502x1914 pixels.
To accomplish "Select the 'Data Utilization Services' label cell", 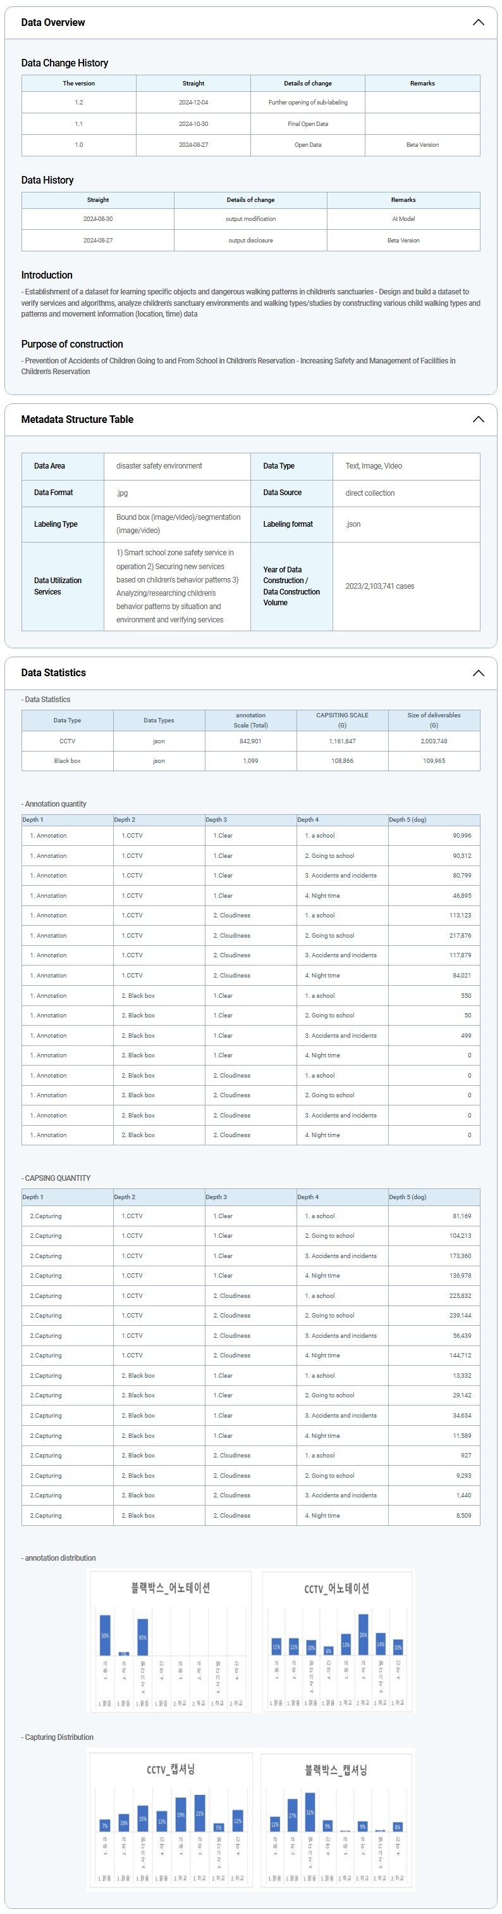I will coord(58,586).
